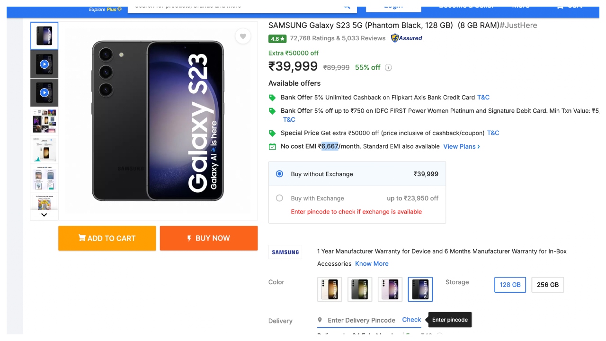This screenshot has width=606, height=341.
Task: Select Buy with Exchange option
Action: point(280,198)
